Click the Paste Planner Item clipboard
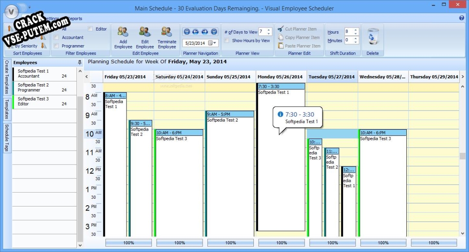Viewport: 469px width, 252px height. click(281, 46)
